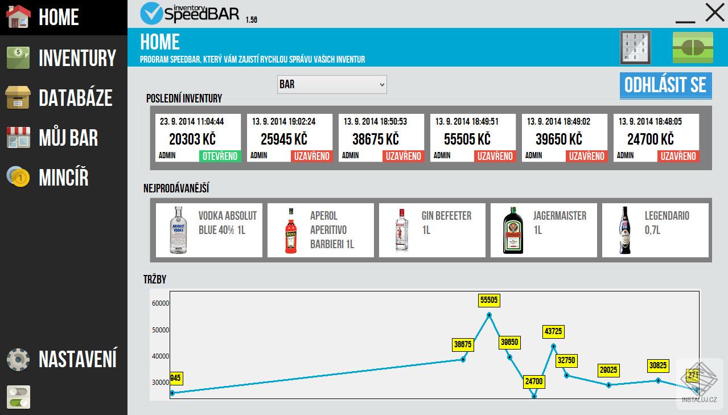Open Můj bar from the sidebar

pyautogui.click(x=63, y=137)
